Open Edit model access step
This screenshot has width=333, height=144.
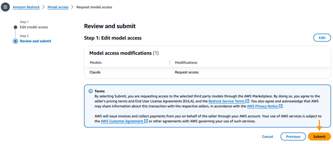pyautogui.click(x=34, y=27)
